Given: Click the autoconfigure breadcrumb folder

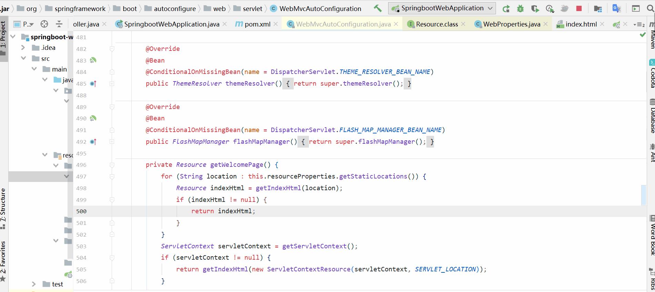Looking at the screenshot, I should point(174,9).
